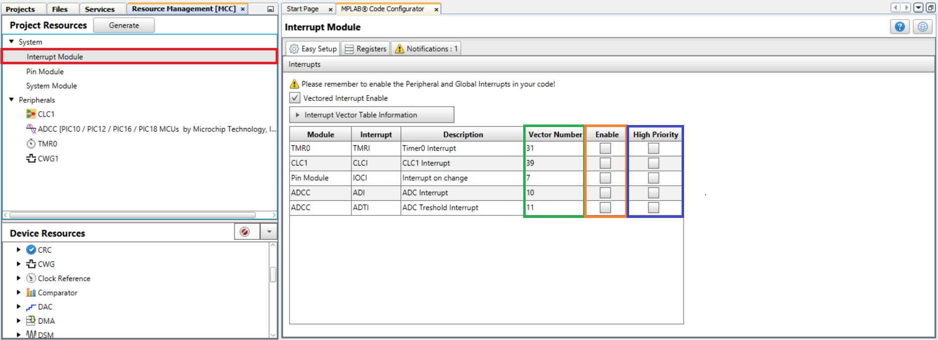Image resolution: width=938 pixels, height=340 pixels.
Task: Click the Project Resources horizontal scrollbar
Action: coord(133,215)
